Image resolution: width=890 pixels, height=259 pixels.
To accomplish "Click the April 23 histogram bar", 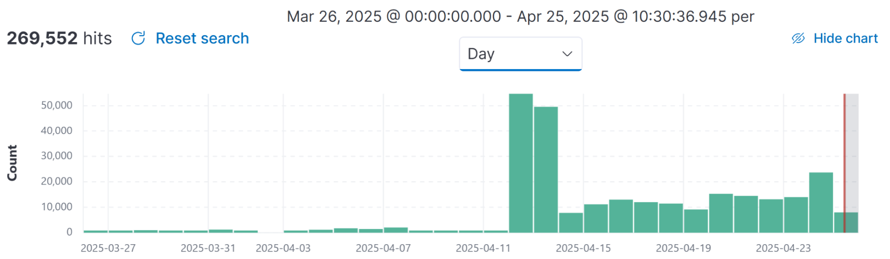I will (796, 215).
